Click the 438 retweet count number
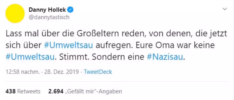This screenshot has width=234, height=100. click(x=11, y=91)
